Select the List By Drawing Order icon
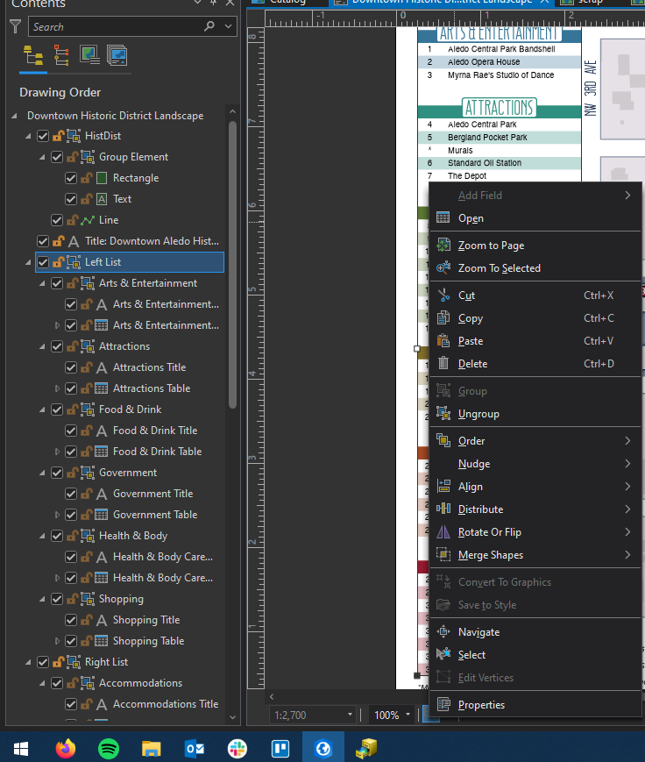The height and width of the screenshot is (762, 645). pyautogui.click(x=33, y=55)
